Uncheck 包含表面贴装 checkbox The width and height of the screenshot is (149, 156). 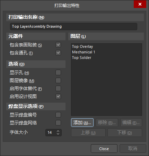tap(58, 45)
